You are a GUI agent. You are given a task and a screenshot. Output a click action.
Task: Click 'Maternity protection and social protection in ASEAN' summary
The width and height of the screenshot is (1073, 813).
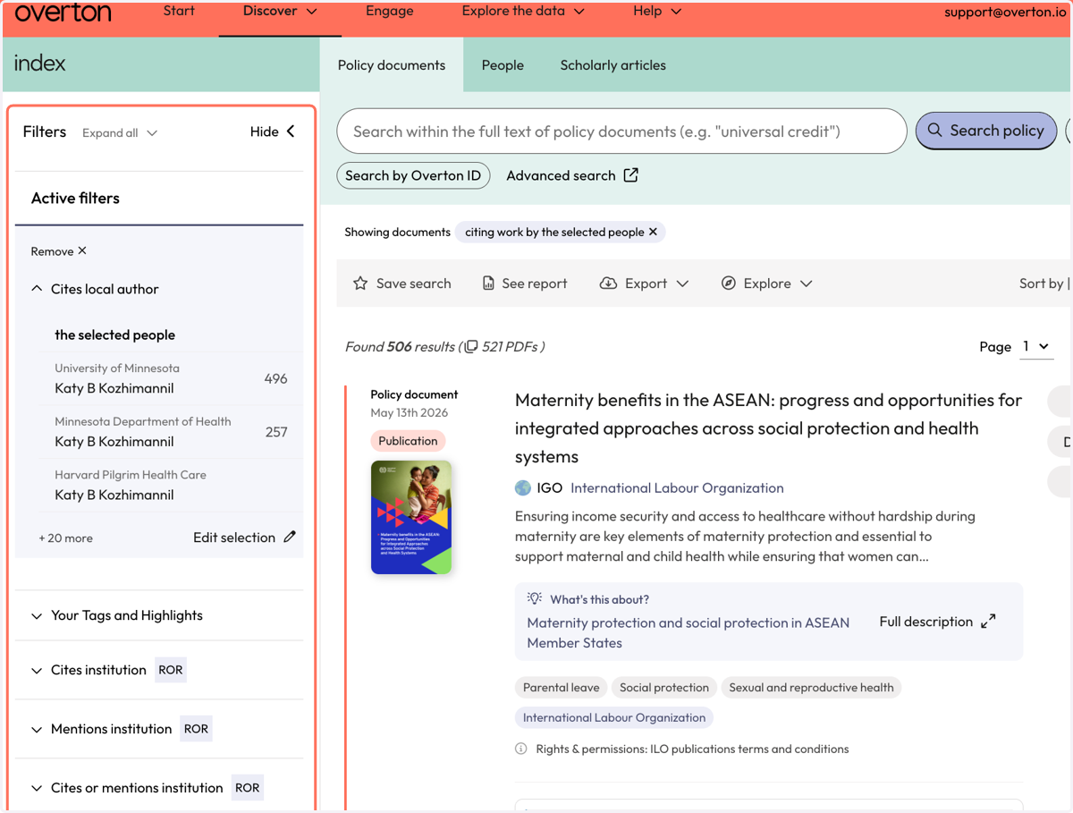click(x=689, y=632)
